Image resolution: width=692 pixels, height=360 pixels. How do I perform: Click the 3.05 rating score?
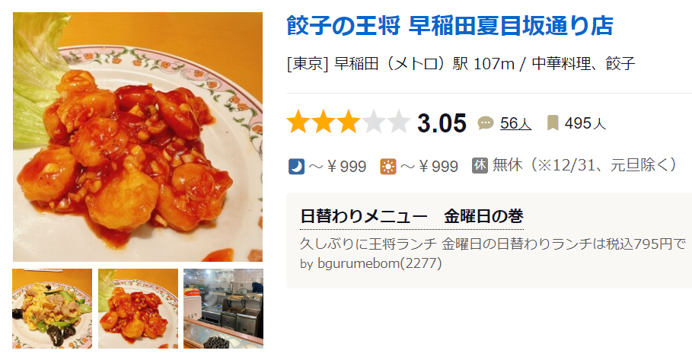pos(442,123)
